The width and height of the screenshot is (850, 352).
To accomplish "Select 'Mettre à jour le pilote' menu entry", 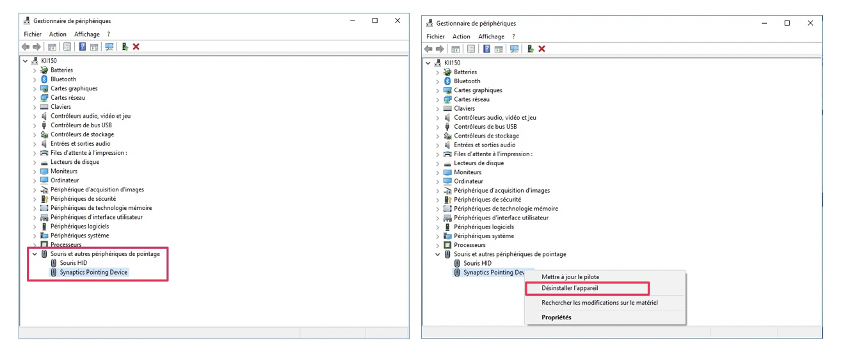I will tap(570, 277).
